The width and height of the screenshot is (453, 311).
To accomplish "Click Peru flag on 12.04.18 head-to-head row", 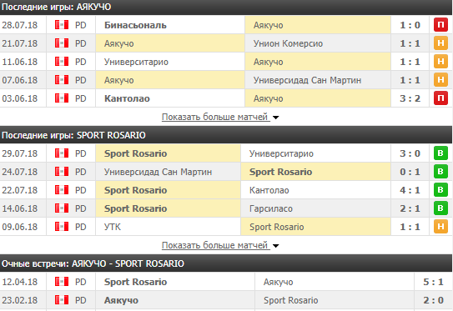I will (62, 282).
